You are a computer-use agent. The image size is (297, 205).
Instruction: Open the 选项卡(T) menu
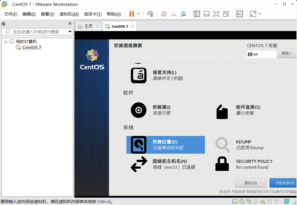pos(93,14)
